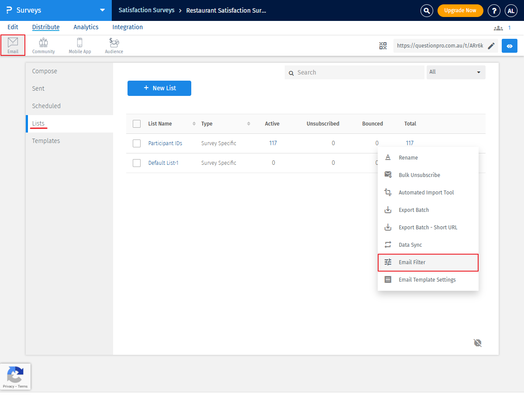Expand the Surveys product dropdown

(102, 10)
